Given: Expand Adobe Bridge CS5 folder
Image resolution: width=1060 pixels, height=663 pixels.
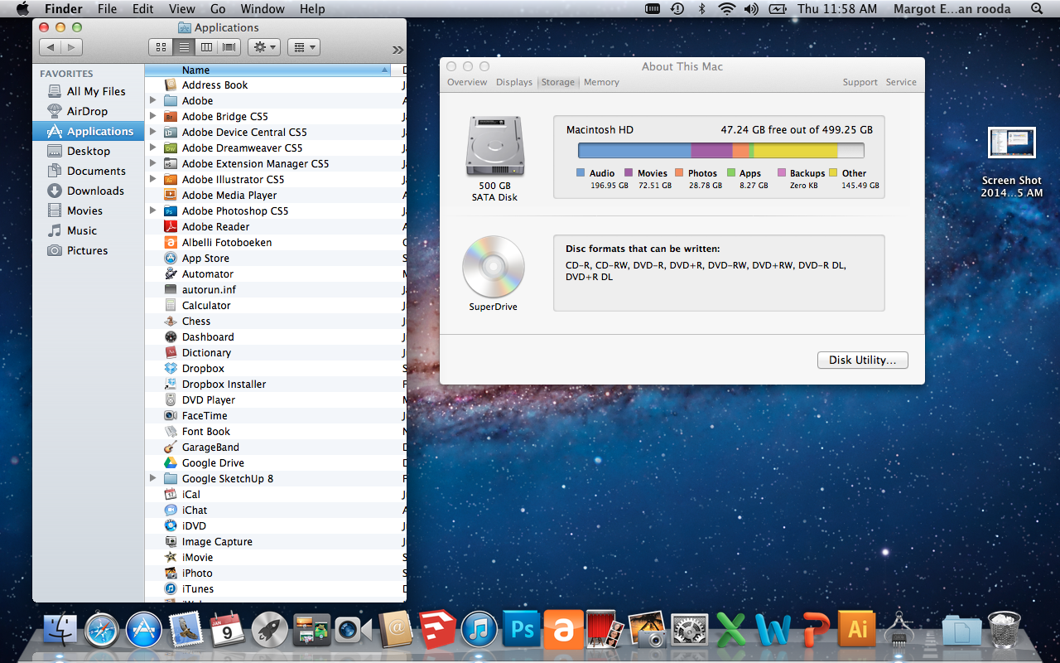Looking at the screenshot, I should [x=153, y=116].
